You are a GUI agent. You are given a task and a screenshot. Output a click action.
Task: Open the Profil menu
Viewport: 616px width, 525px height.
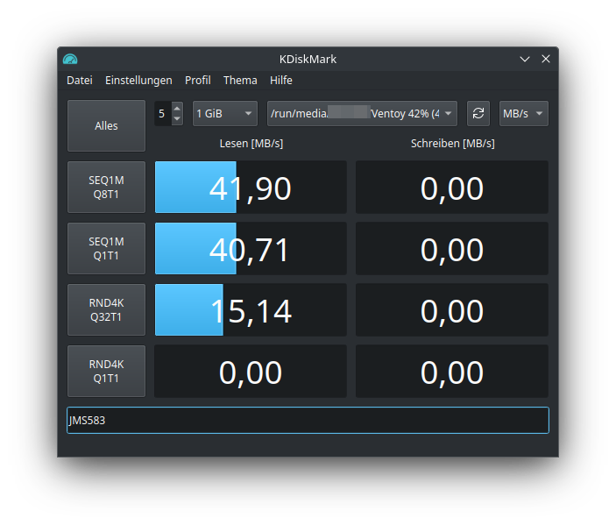198,80
